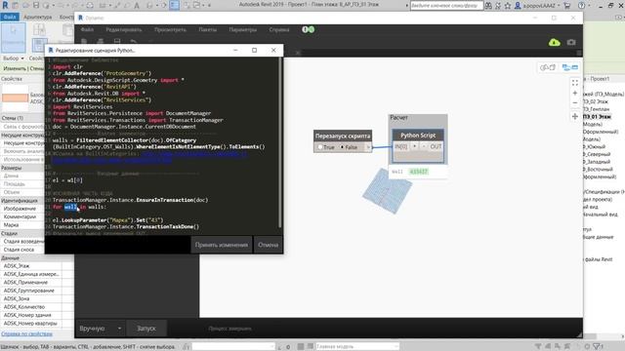This screenshot has height=351, width=625.
Task: Click the Open file icon in Dynamo toolbar
Action: pyautogui.click(x=101, y=41)
